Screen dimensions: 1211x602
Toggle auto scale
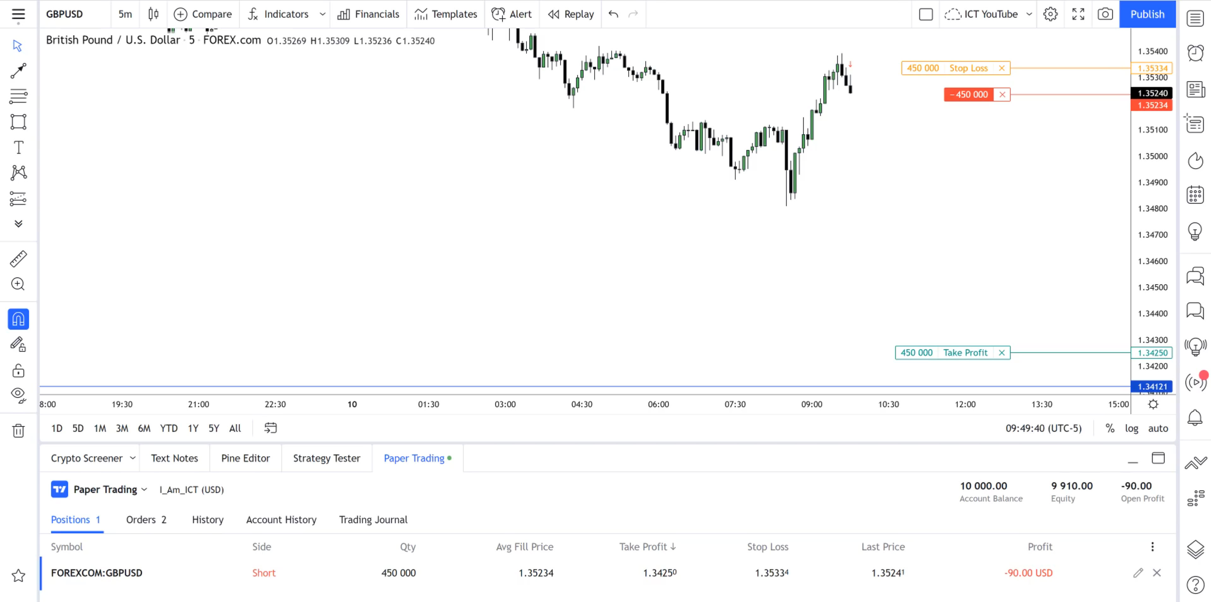coord(1158,428)
